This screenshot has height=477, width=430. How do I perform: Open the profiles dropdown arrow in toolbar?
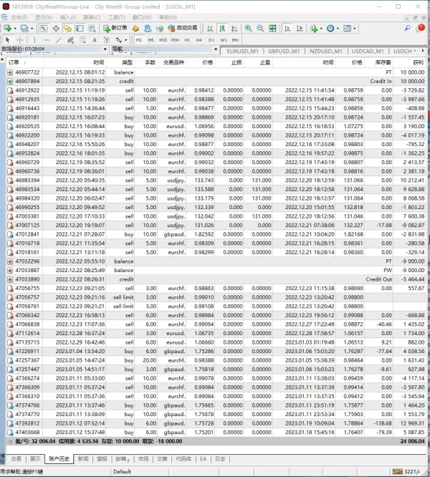(x=32, y=28)
